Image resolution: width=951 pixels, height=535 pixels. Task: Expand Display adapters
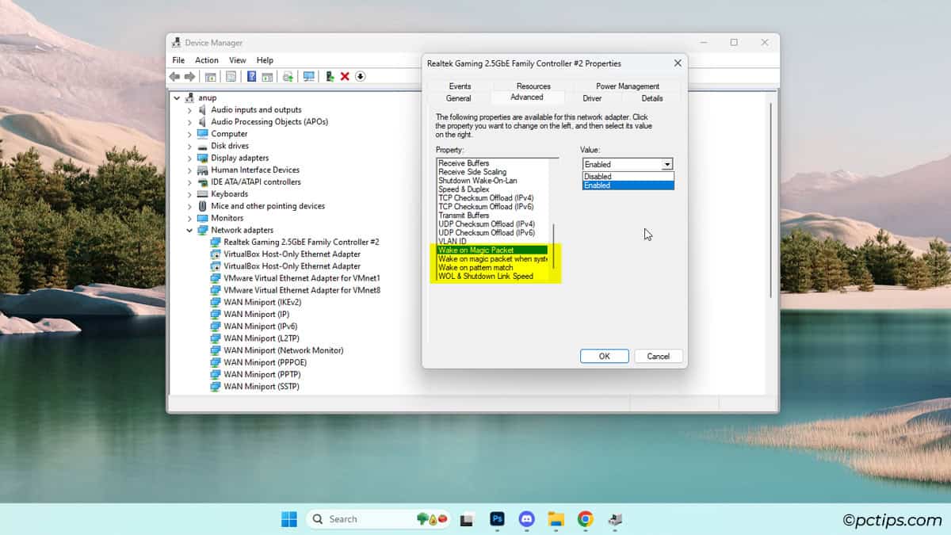coord(189,158)
